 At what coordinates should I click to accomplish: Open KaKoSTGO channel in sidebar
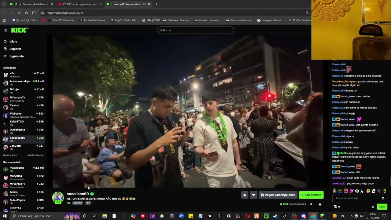(x=23, y=123)
